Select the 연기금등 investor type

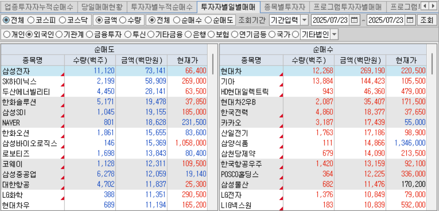[235, 35]
